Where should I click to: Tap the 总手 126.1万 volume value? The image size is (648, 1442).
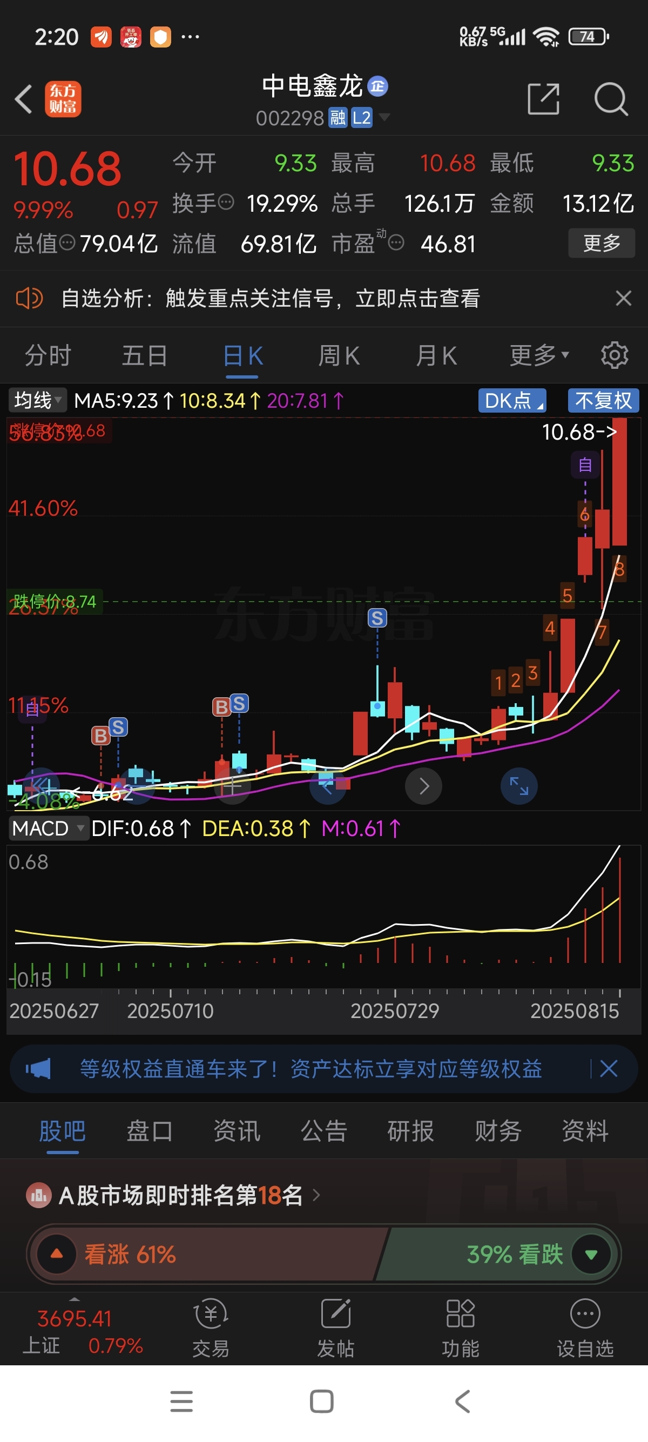(439, 203)
